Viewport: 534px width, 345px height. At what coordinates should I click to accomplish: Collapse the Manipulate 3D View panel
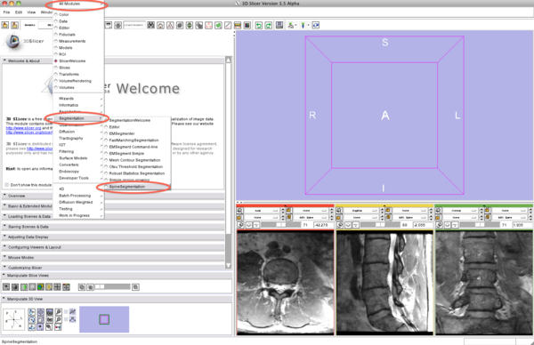click(x=117, y=299)
